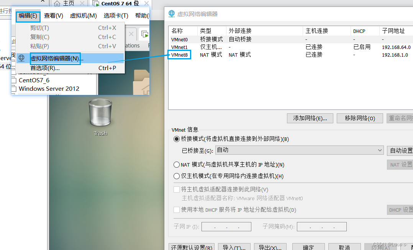Open 首选项(R)... from the edit menu
Image resolution: width=413 pixels, height=250 pixels.
point(70,68)
